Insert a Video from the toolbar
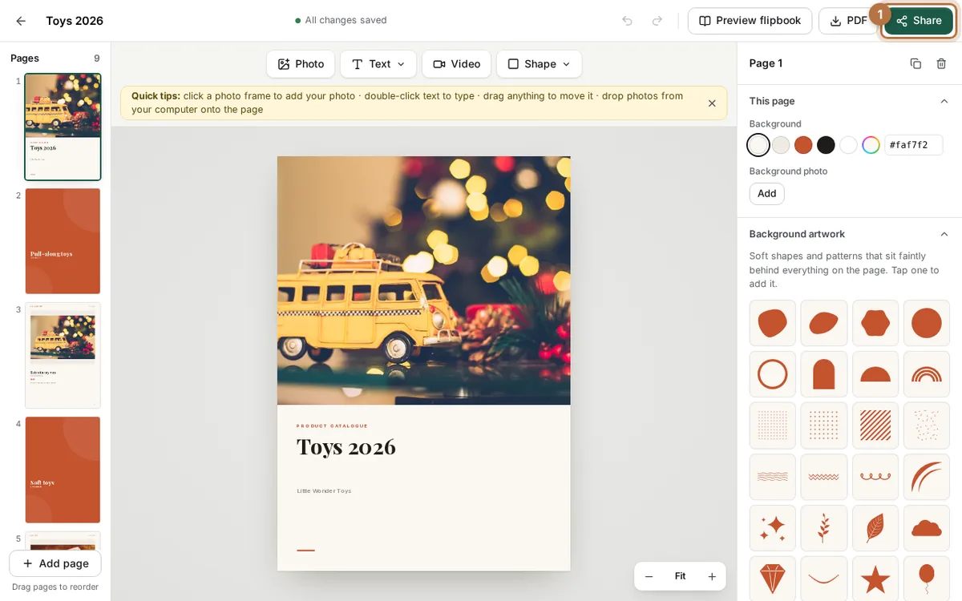Viewport: 962px width, 601px height. 456,64
